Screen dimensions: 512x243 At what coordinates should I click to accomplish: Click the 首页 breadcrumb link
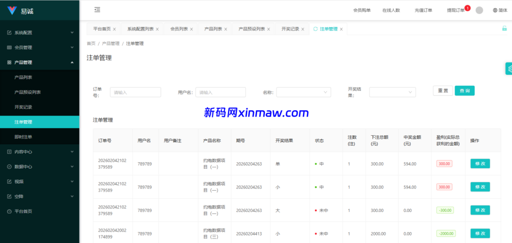pyautogui.click(x=91, y=43)
